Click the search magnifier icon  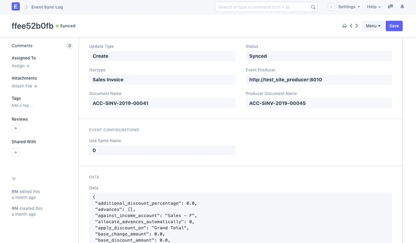click(313, 7)
